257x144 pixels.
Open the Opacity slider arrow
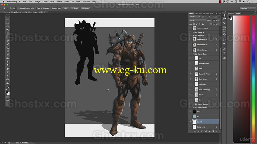pyautogui.click(x=219, y=20)
